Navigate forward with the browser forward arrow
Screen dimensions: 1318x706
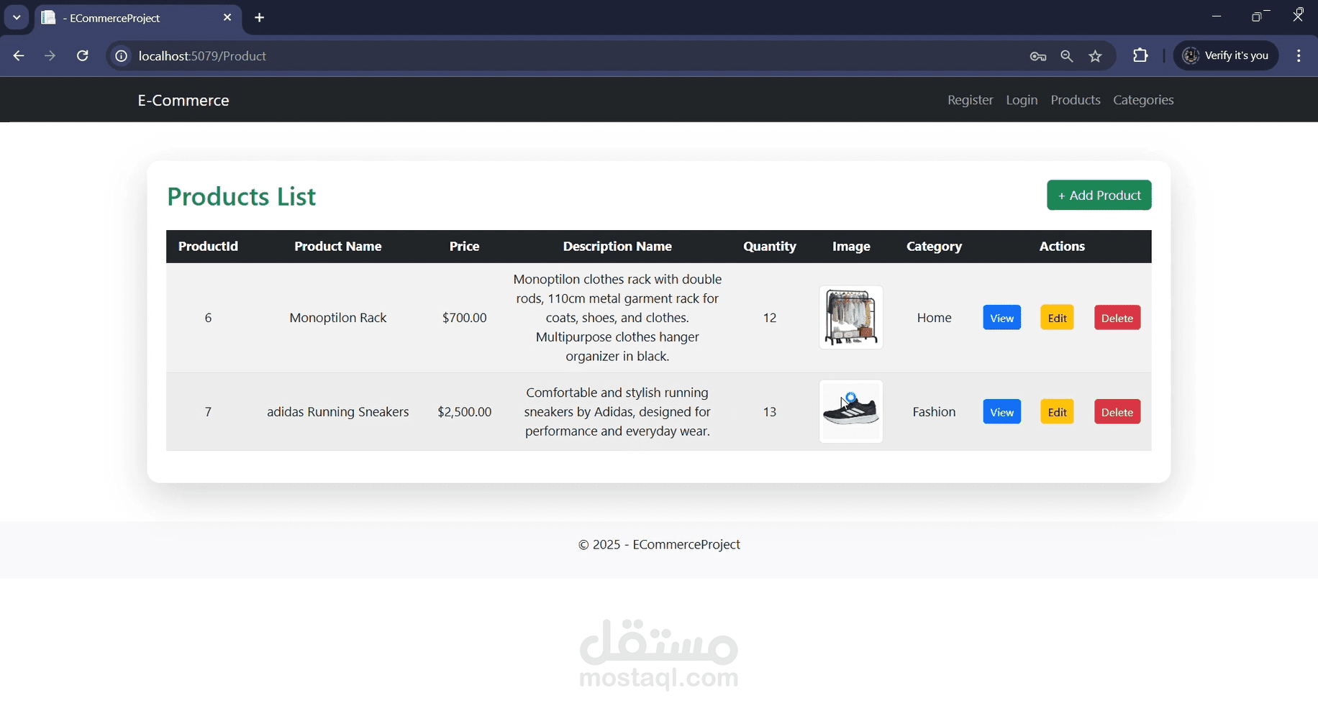click(x=50, y=55)
